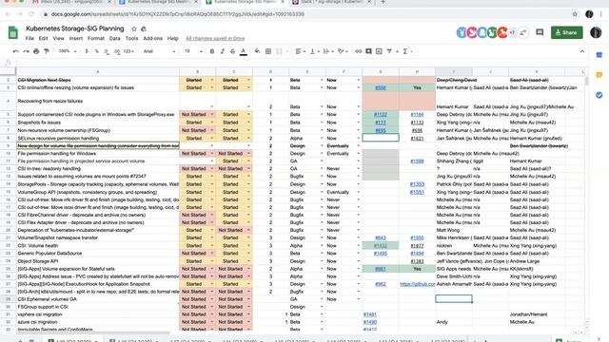Open the text color picker
The width and height of the screenshot is (609, 342).
point(244,51)
